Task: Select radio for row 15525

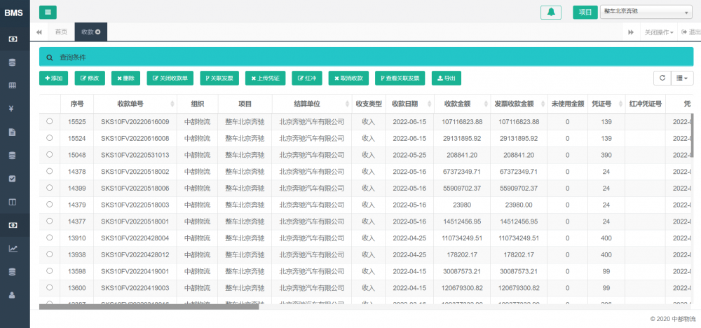Action: point(50,121)
